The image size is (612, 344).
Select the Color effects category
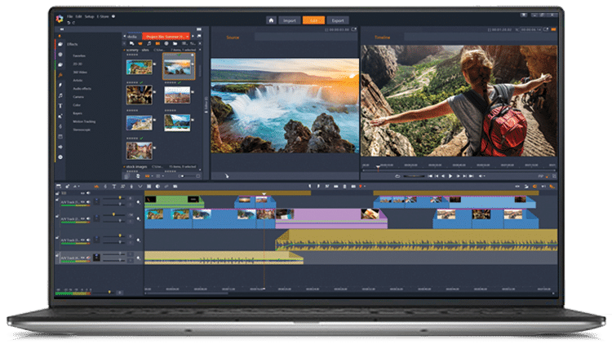click(x=77, y=105)
